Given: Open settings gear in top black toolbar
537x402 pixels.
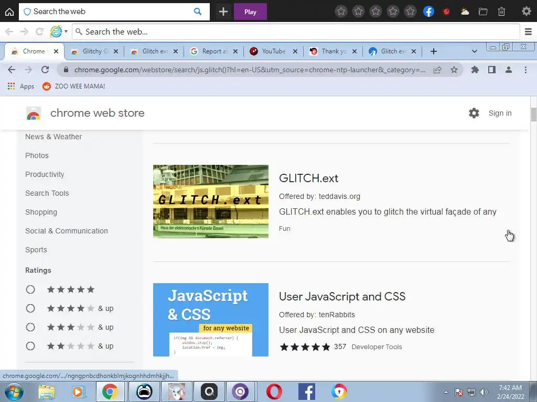Looking at the screenshot, I should click(526, 12).
